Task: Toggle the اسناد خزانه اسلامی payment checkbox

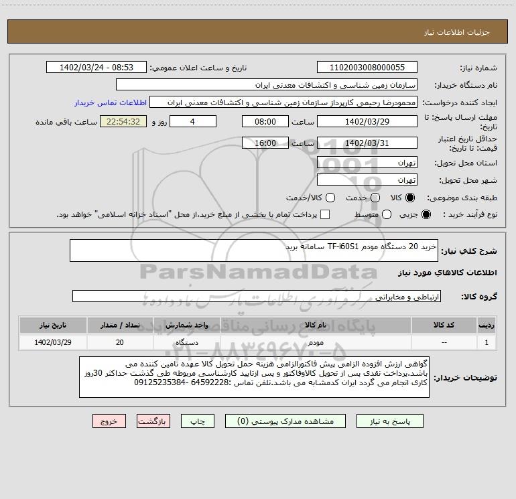Action: pos(325,214)
